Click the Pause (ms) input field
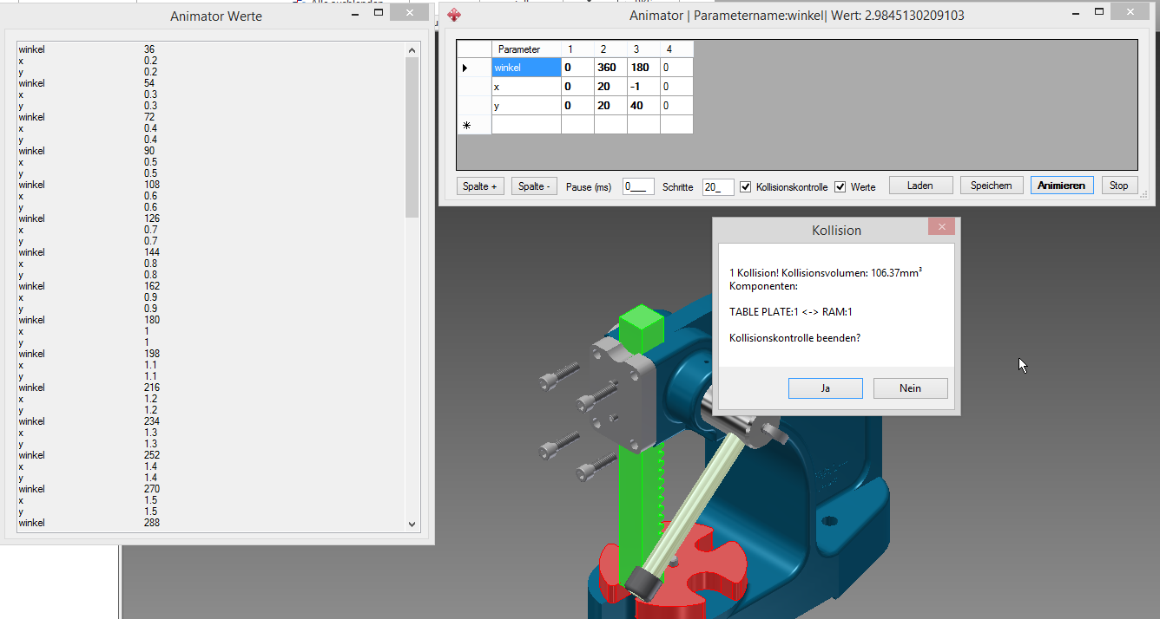This screenshot has width=1160, height=619. tap(638, 186)
